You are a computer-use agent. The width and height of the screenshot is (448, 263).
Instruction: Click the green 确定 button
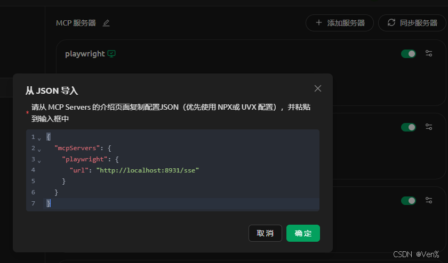click(x=303, y=233)
